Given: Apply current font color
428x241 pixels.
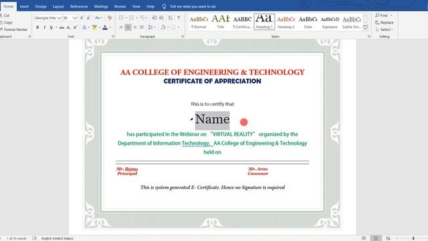Looking at the screenshot, I should click(x=105, y=27).
